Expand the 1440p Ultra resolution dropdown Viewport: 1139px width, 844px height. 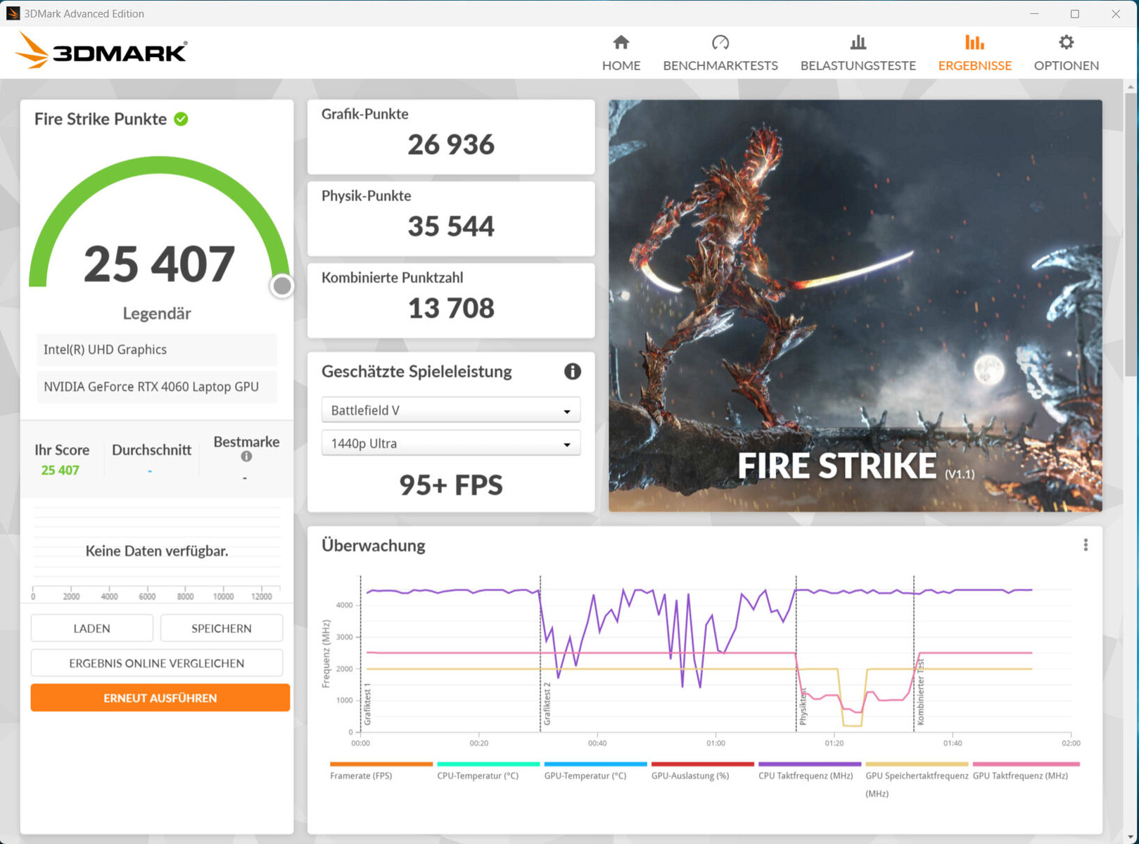(x=451, y=443)
